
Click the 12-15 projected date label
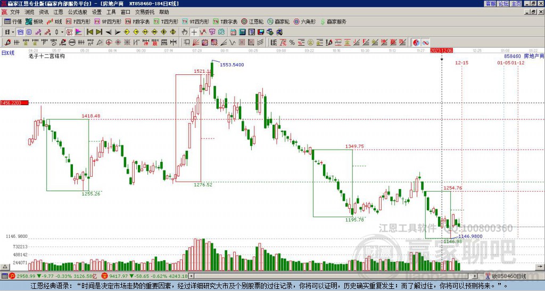point(461,63)
